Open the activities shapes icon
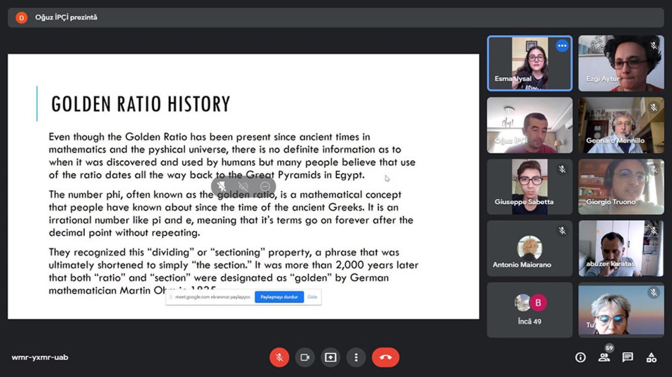672x377 pixels. [651, 357]
